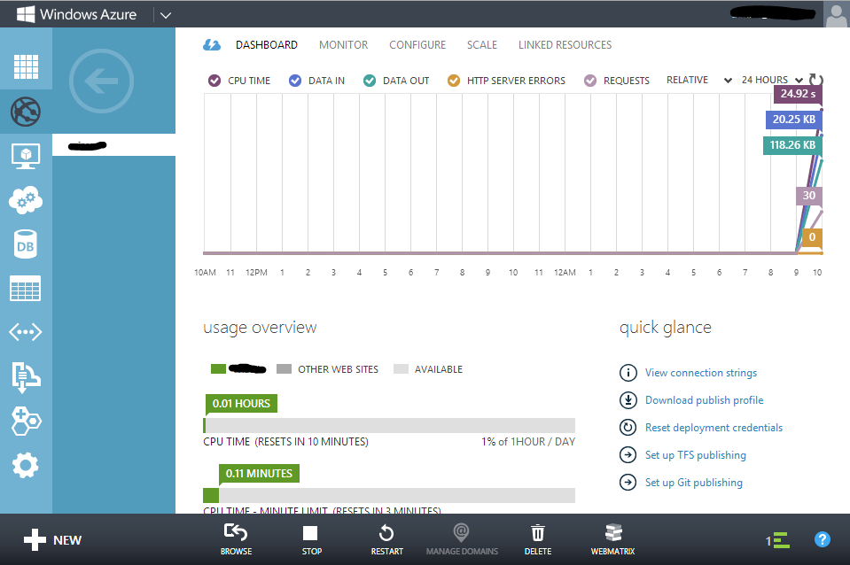Click Manage Domains command
The width and height of the screenshot is (850, 565).
tap(462, 539)
